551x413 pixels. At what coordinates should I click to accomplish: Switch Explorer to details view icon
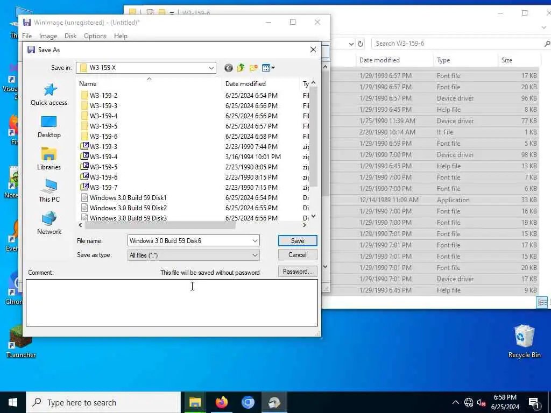(x=542, y=302)
